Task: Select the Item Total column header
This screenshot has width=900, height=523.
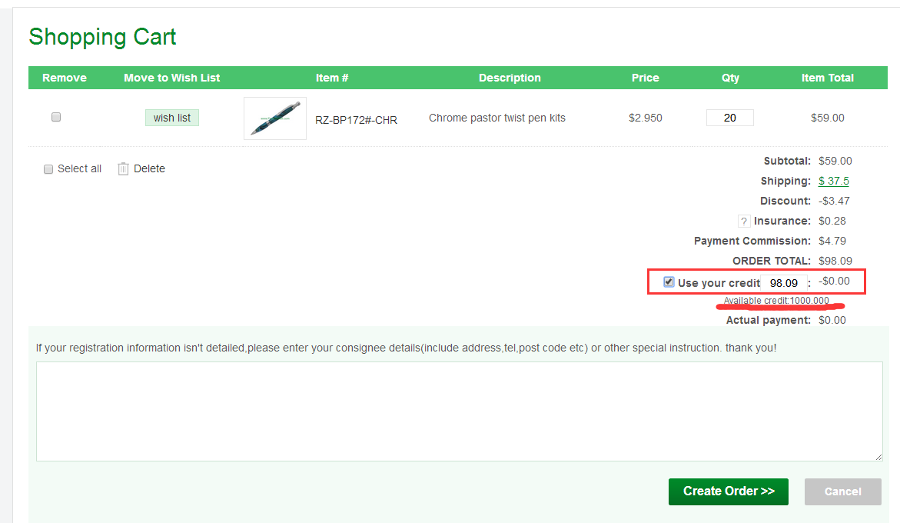Action: [827, 78]
